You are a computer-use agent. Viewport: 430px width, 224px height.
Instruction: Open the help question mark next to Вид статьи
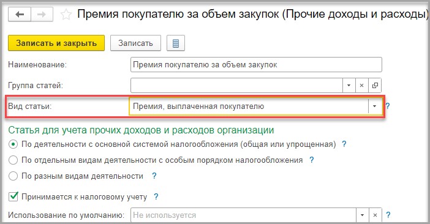pos(388,106)
